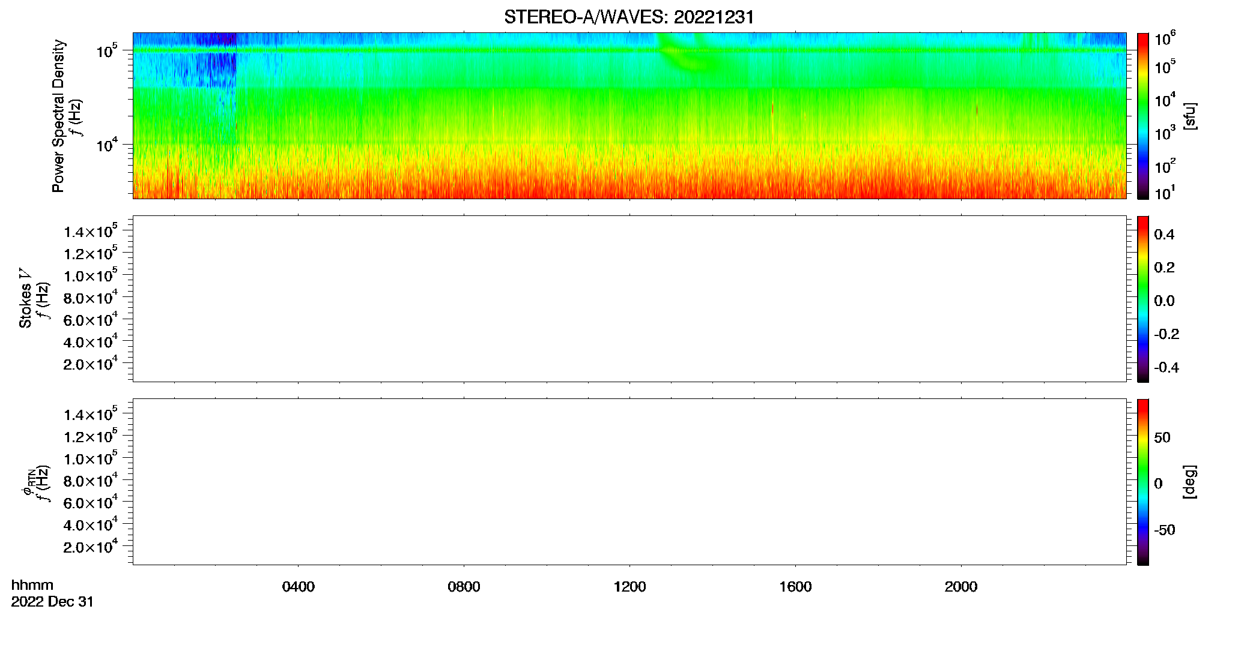Click the 0 label on phi color bar
This screenshot has height=648, width=1259.
click(1159, 484)
